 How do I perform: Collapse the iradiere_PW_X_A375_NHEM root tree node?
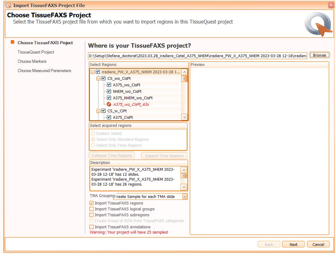(93, 72)
